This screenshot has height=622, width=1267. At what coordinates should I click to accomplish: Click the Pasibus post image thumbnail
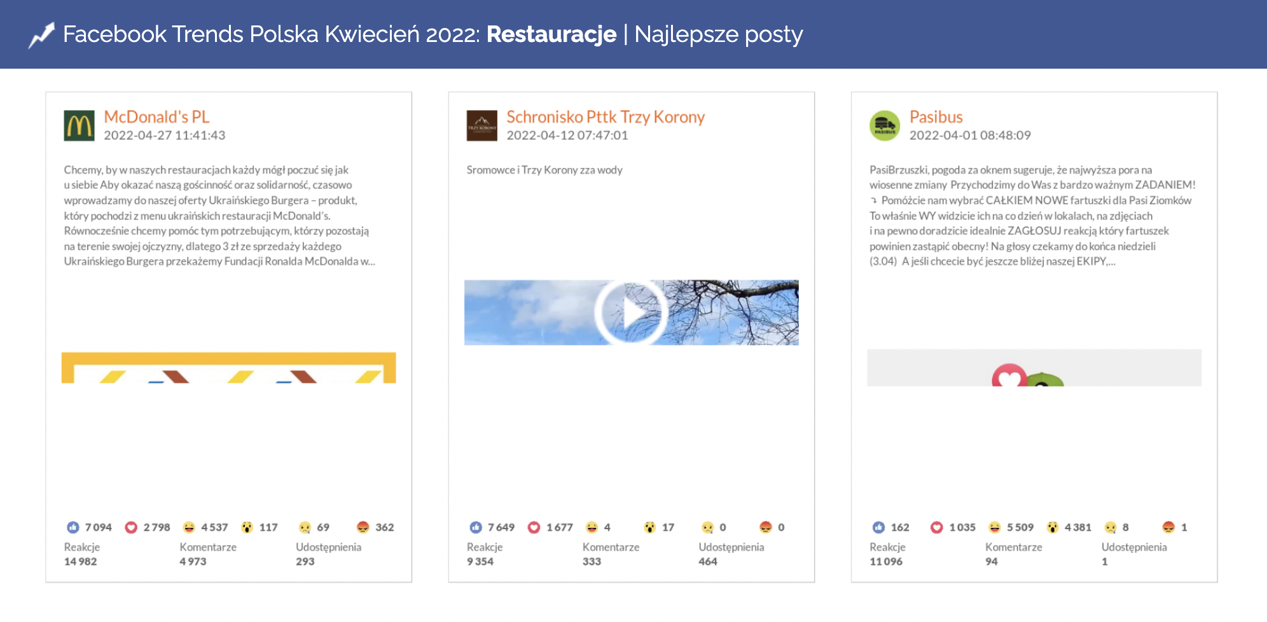pos(1034,368)
